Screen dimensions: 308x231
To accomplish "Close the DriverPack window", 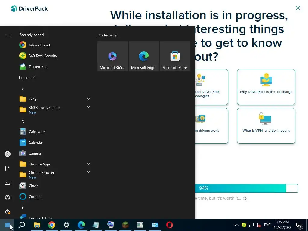I will pyautogui.click(x=298, y=8).
